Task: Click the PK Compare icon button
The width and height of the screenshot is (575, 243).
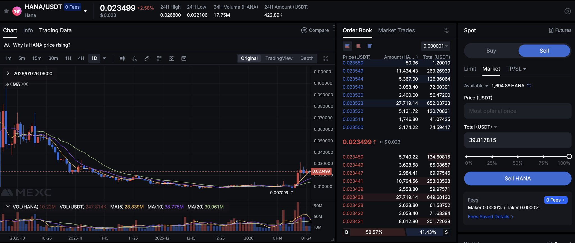Action: [304, 30]
